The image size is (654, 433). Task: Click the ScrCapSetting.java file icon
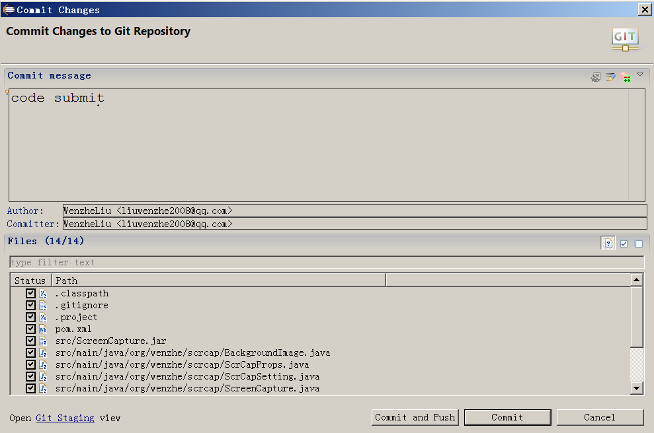[43, 377]
